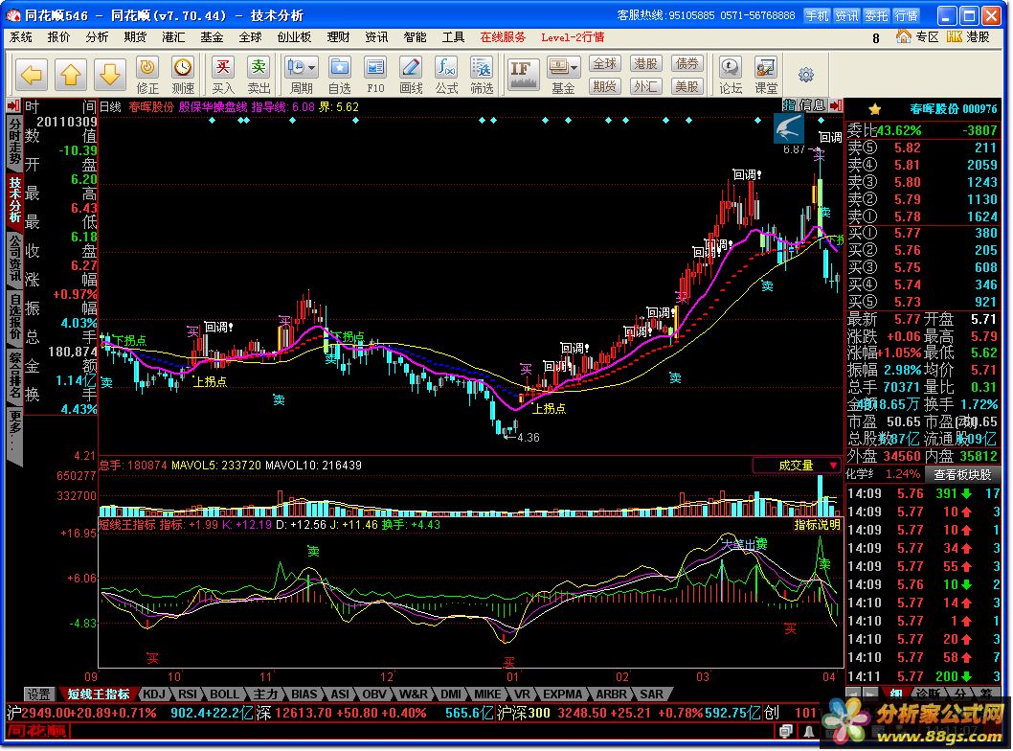Click the 委托 title bar button
Image resolution: width=1013 pixels, height=751 pixels.
[876, 15]
